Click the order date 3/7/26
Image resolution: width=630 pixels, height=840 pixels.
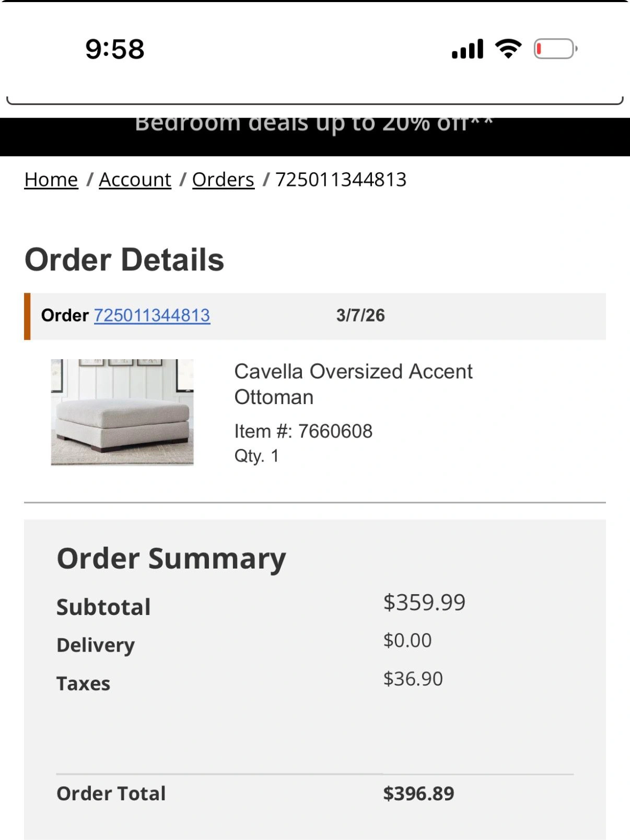(x=360, y=315)
